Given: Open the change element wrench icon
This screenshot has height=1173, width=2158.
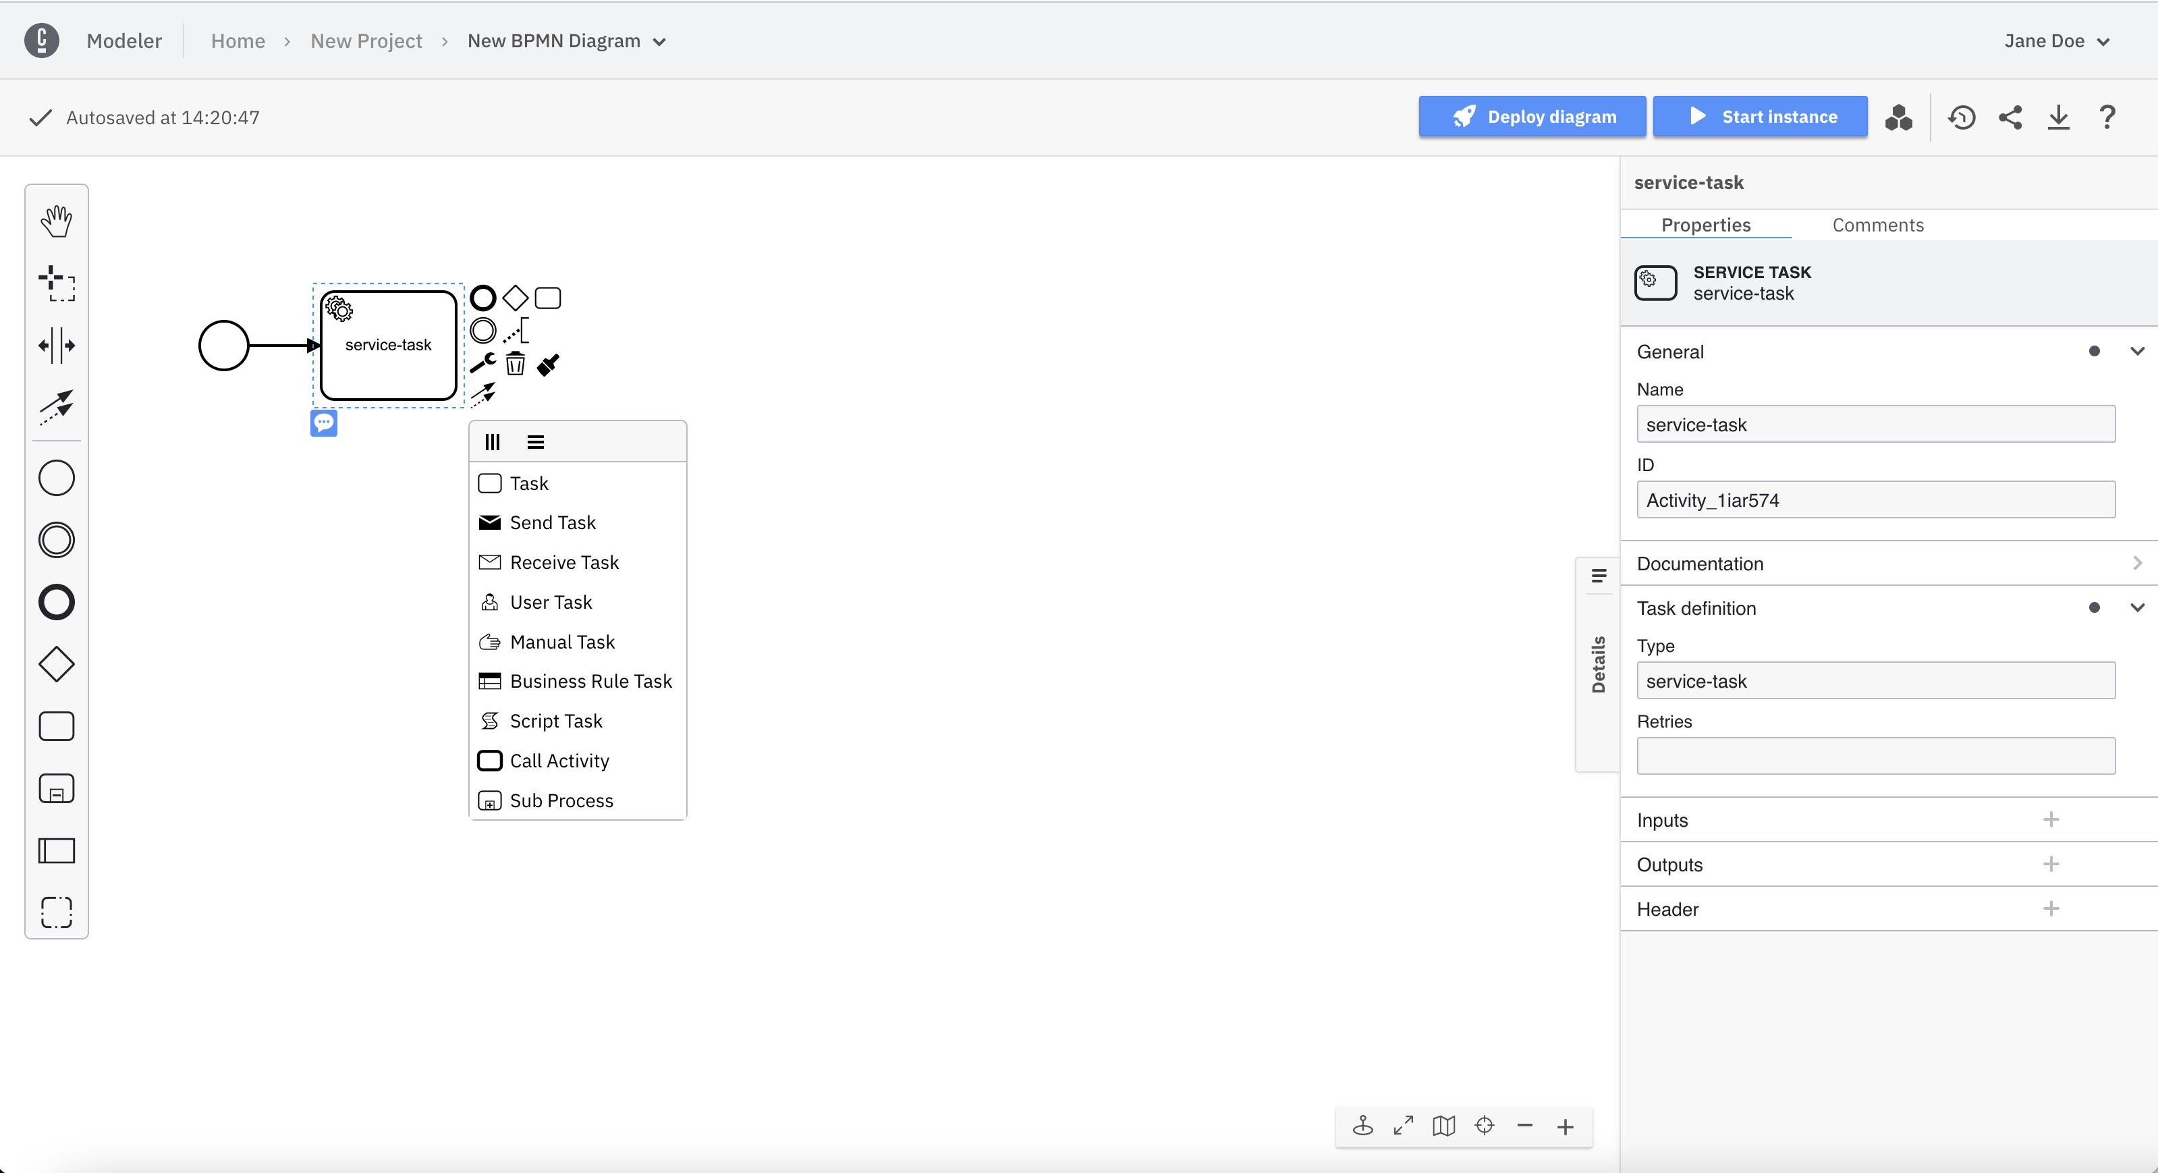Looking at the screenshot, I should [483, 362].
